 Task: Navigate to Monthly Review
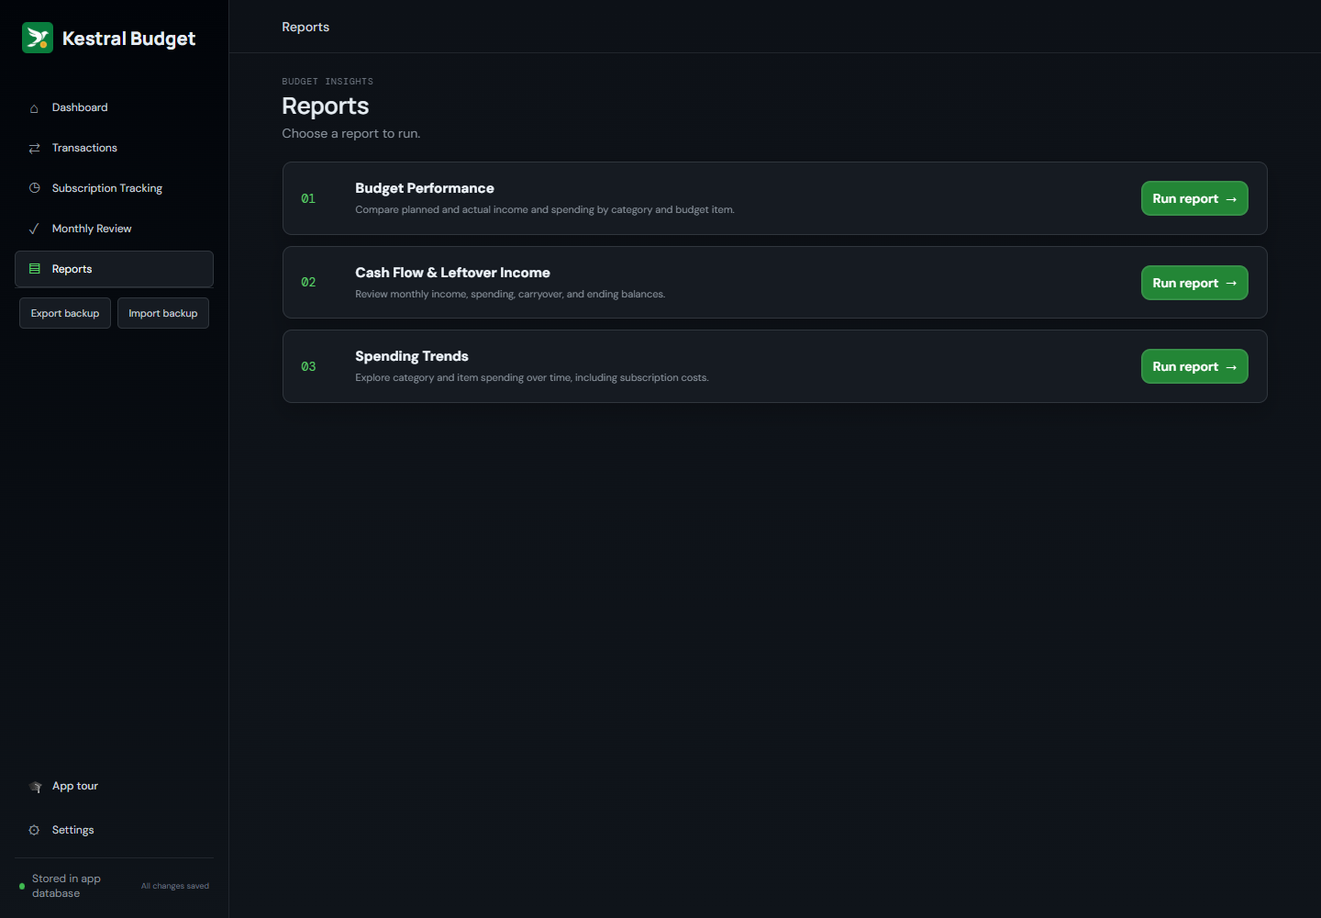[114, 229]
